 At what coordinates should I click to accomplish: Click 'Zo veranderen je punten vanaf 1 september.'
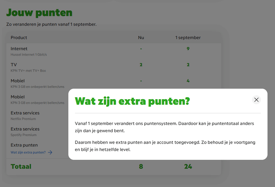tap(51, 24)
